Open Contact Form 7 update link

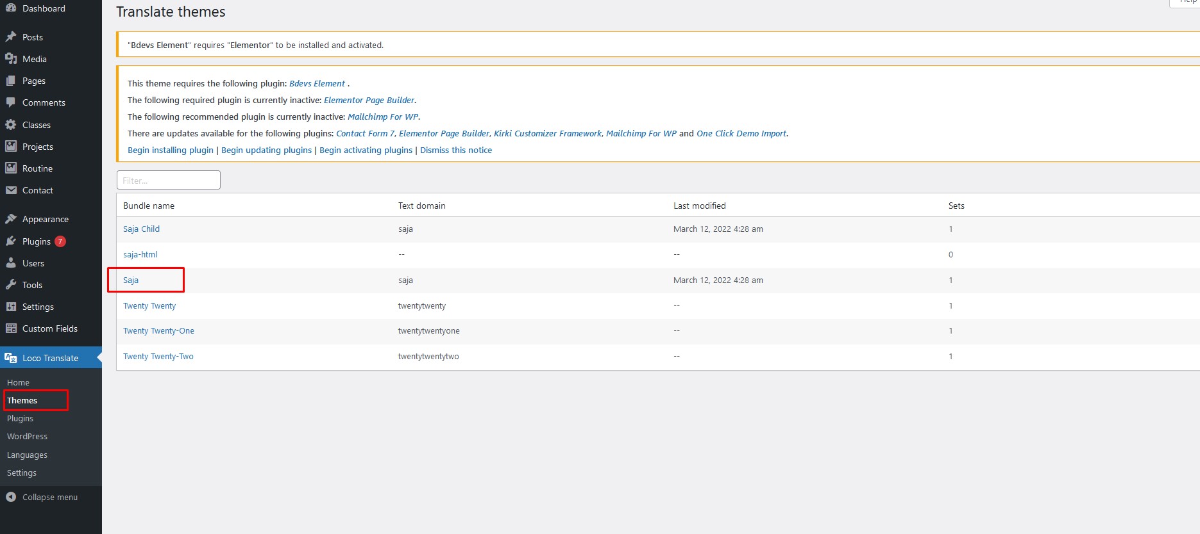click(x=365, y=133)
